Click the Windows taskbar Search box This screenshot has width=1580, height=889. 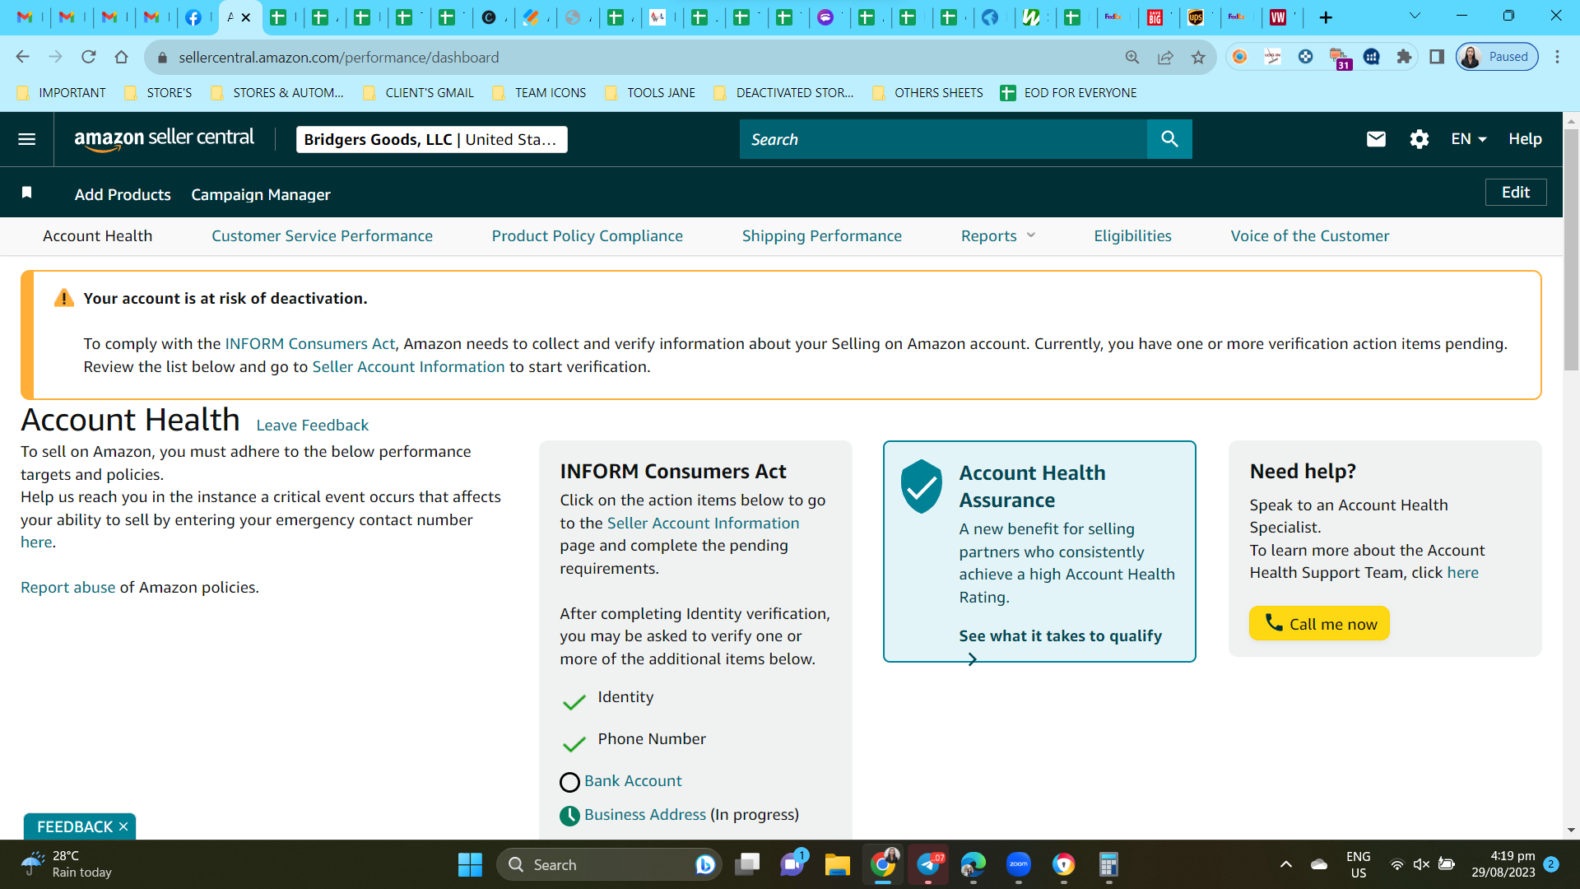click(x=609, y=864)
